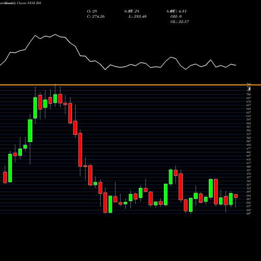
Task: Click the 702 price axis label
Action: pos(249,94)
